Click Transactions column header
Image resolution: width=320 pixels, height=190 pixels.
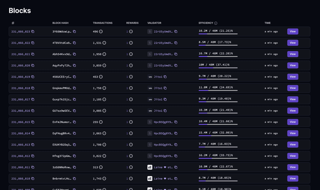(x=102, y=23)
